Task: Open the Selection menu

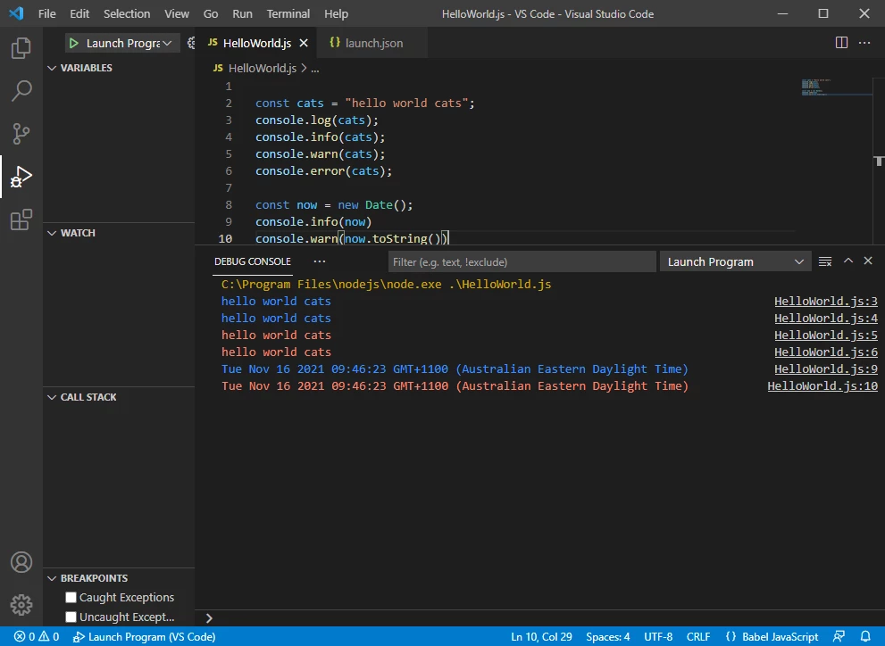Action: click(x=127, y=13)
